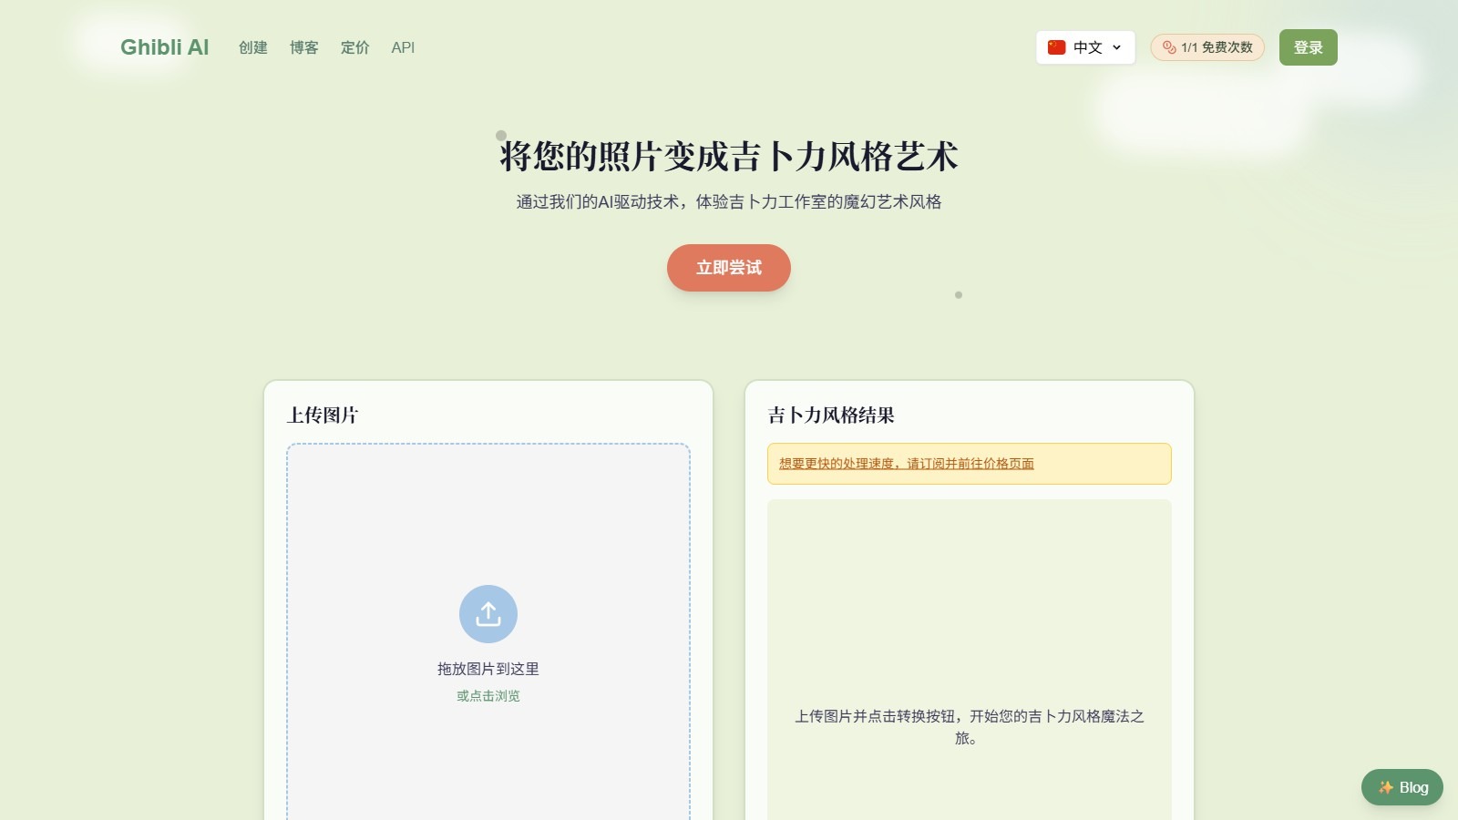Open the 1/1 免费次数 counter badge

pos(1207,47)
